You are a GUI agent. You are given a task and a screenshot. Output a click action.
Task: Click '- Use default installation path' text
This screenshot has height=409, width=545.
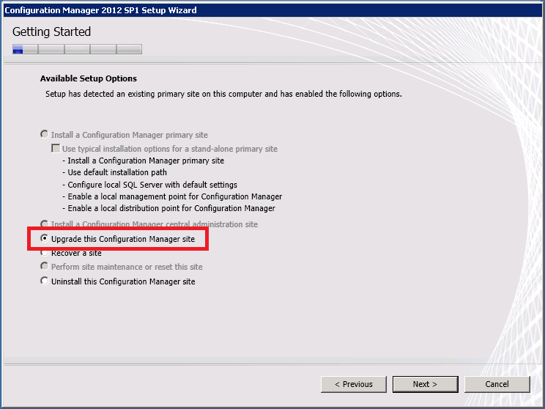click(115, 172)
